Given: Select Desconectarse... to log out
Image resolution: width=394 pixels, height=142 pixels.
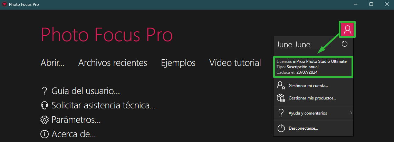Looking at the screenshot, I should pyautogui.click(x=303, y=128).
